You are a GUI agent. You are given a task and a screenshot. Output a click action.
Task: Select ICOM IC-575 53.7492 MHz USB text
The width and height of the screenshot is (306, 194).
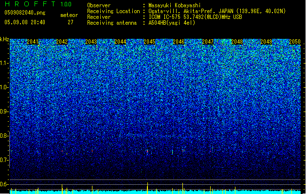(x=196, y=17)
